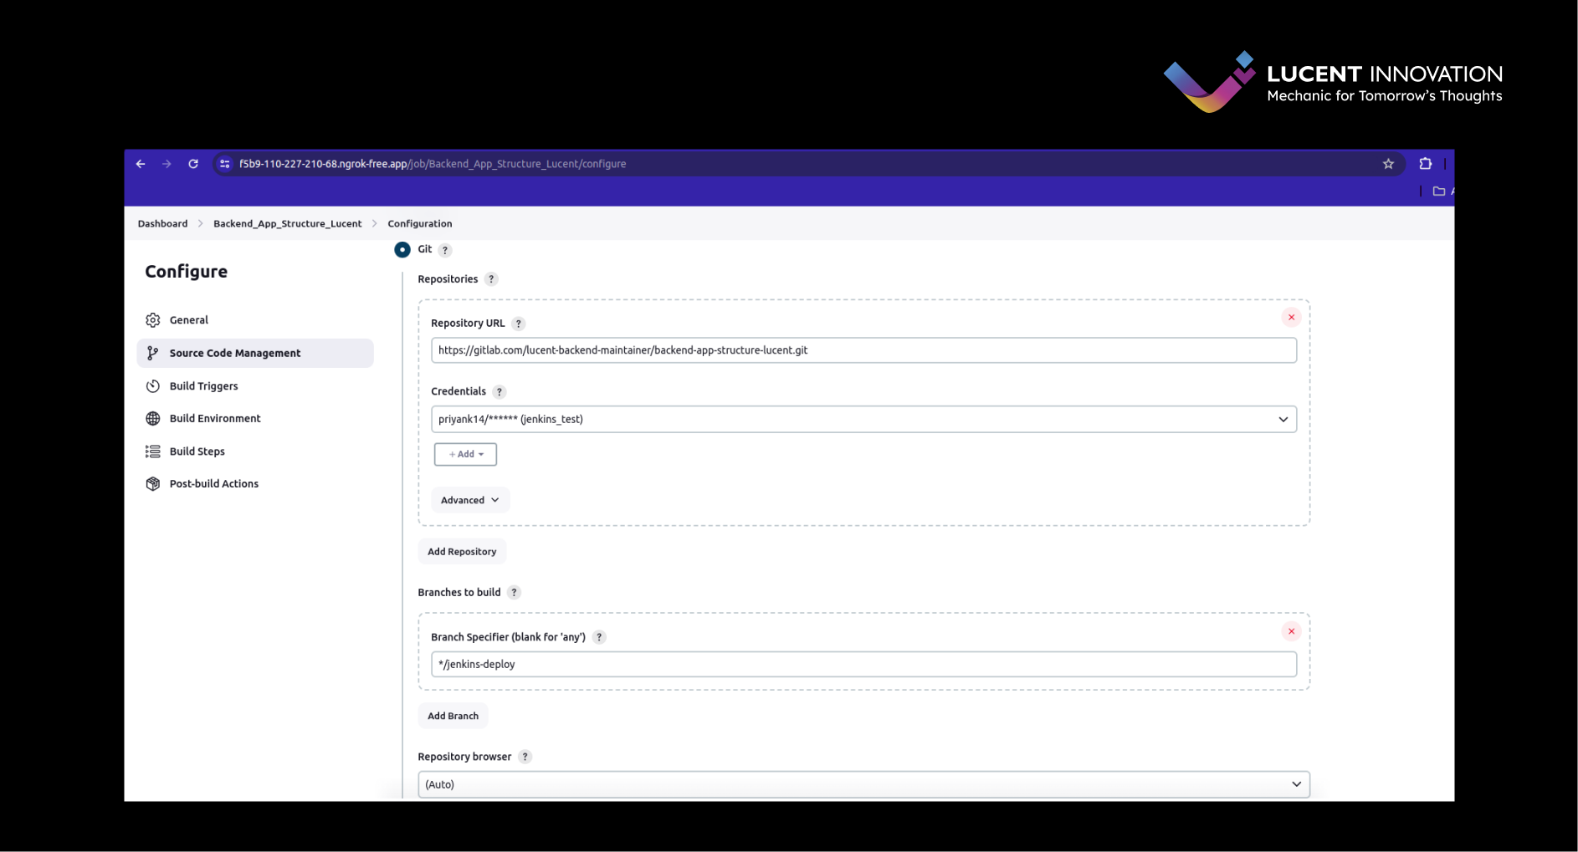Delete the branch specifier with red X
The height and width of the screenshot is (852, 1578).
pos(1291,631)
